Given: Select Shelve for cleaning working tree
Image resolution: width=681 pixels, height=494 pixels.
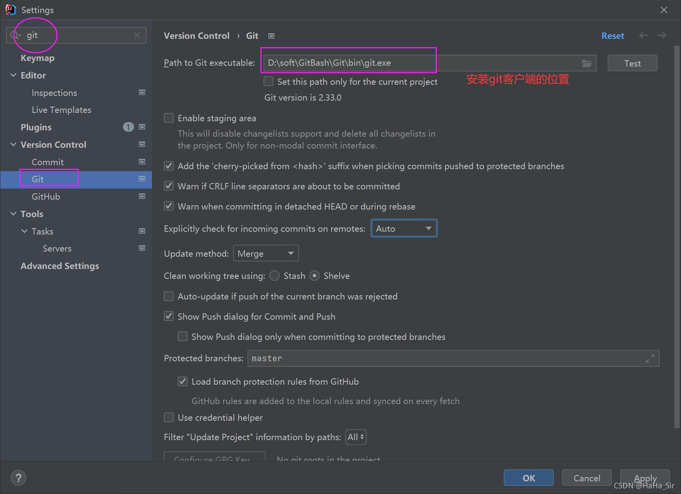Looking at the screenshot, I should [x=315, y=276].
